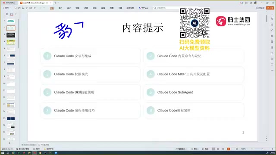Viewport: 276px width, 155px height.
Task: Click the Claude Code 权限模式 card
Action: coord(91,74)
